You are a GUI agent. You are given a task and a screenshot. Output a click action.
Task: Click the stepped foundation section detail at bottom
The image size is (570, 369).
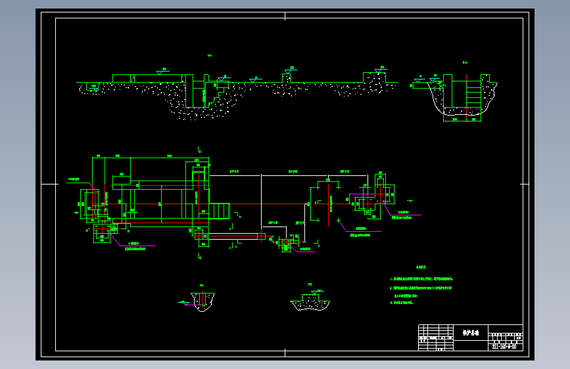point(310,301)
